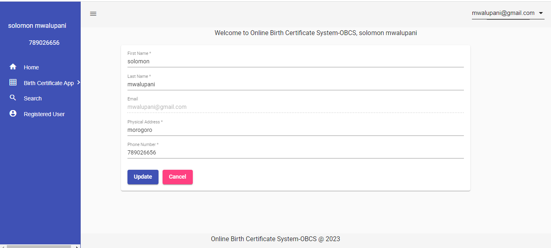Viewport: 551px width, 248px height.
Task: Click the Search magnifier icon
Action: coord(13,98)
